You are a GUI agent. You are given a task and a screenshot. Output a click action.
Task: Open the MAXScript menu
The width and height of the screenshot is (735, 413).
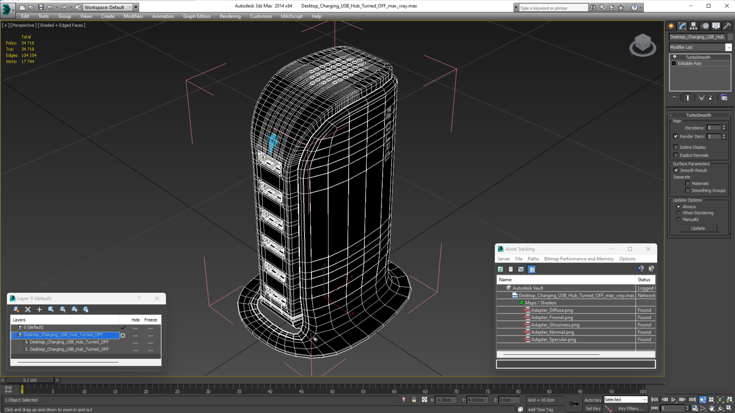(291, 16)
